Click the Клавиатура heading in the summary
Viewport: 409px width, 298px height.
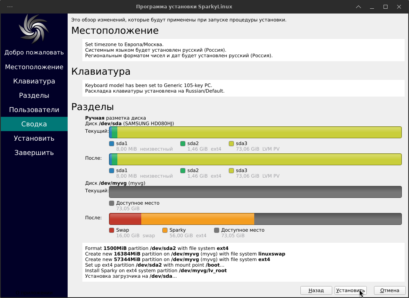[x=101, y=72]
